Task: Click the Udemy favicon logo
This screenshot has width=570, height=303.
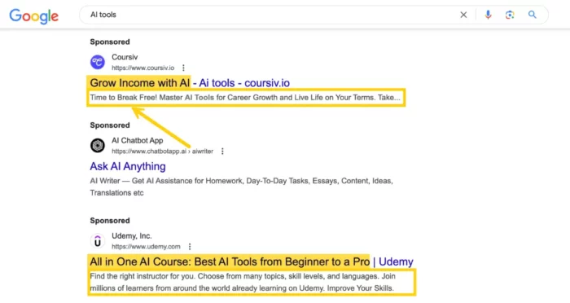Action: click(x=98, y=241)
